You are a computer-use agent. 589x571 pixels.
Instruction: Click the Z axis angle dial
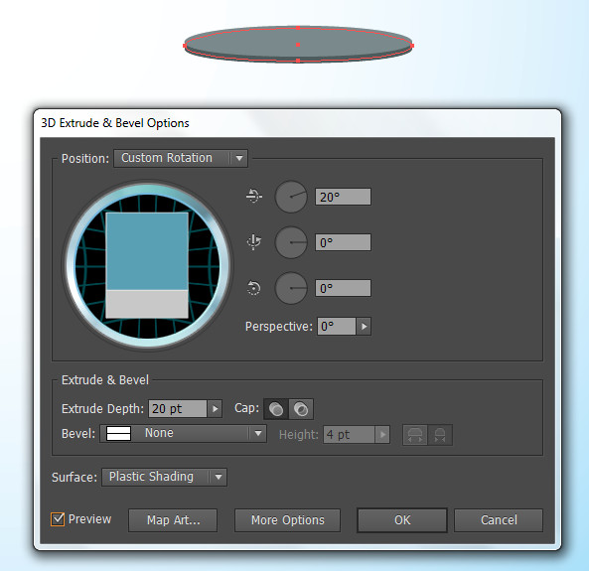coord(291,288)
